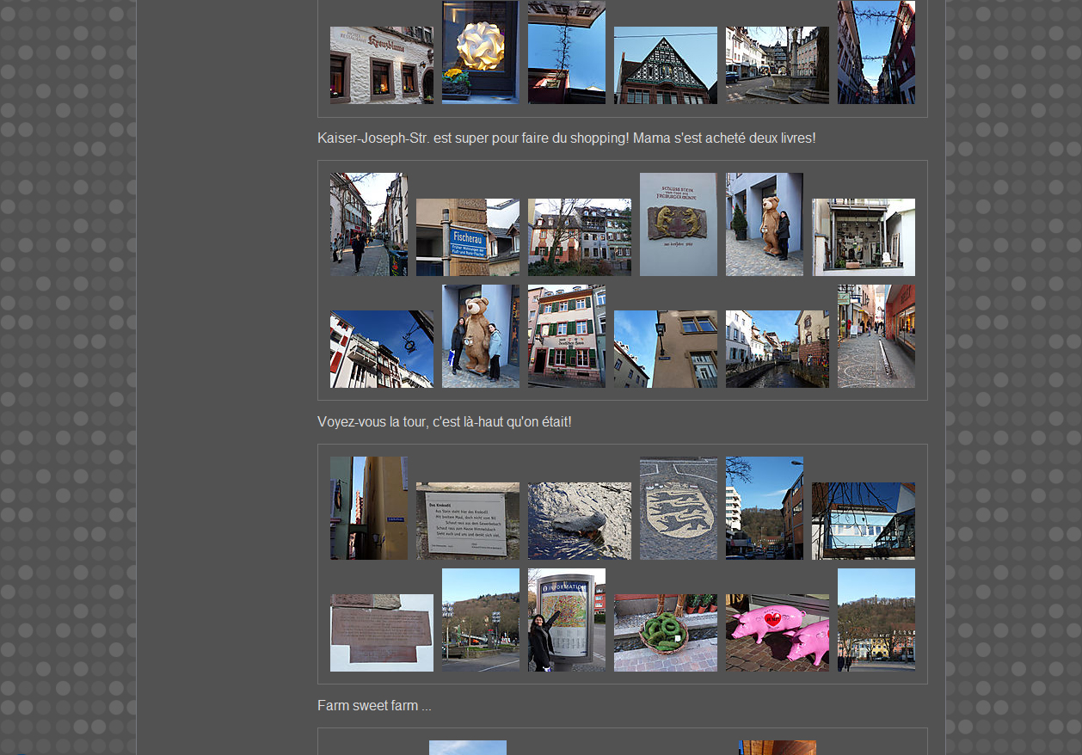Image resolution: width=1082 pixels, height=755 pixels.
Task: View the brown engraved stone plaque photo
Action: (x=381, y=633)
